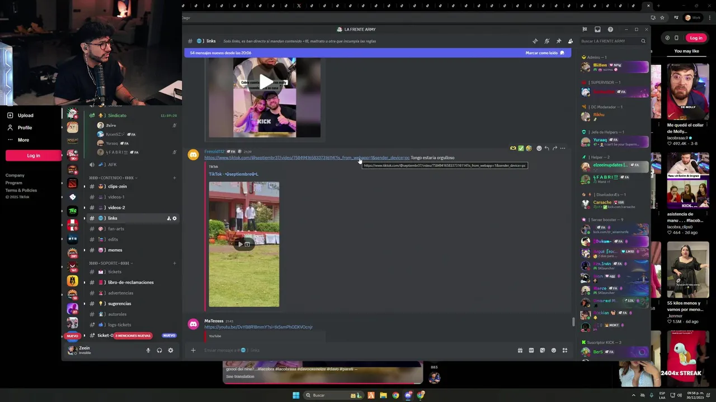Viewport: 716px width, 402px height.
Task: Join the AFK voice channel
Action: [x=132, y=165]
